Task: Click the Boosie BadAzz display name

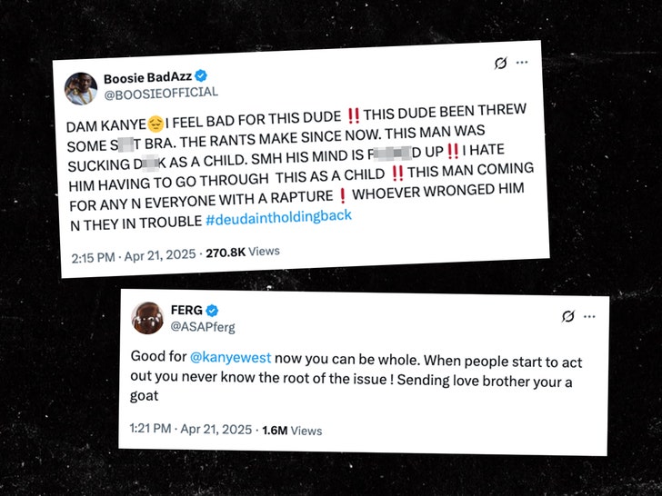Action: (140, 78)
